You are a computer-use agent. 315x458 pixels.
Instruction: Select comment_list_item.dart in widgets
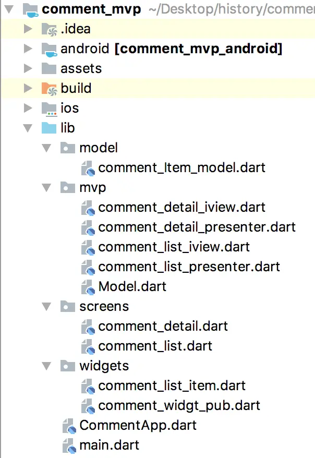click(172, 385)
